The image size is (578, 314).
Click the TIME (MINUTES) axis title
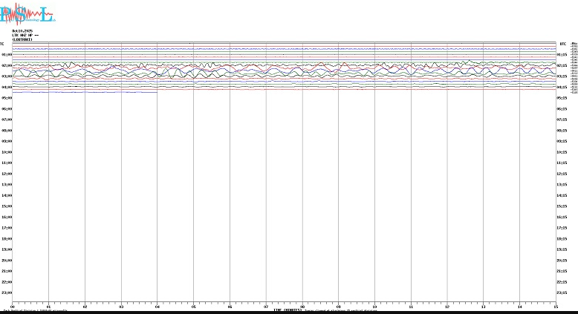(x=288, y=310)
